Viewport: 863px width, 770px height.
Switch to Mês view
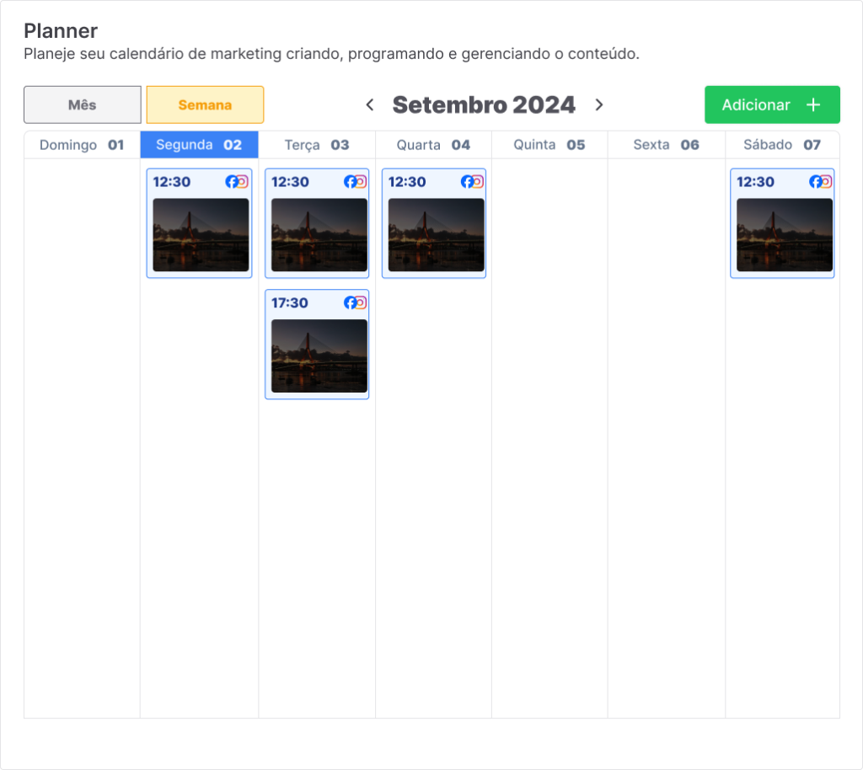coord(83,105)
